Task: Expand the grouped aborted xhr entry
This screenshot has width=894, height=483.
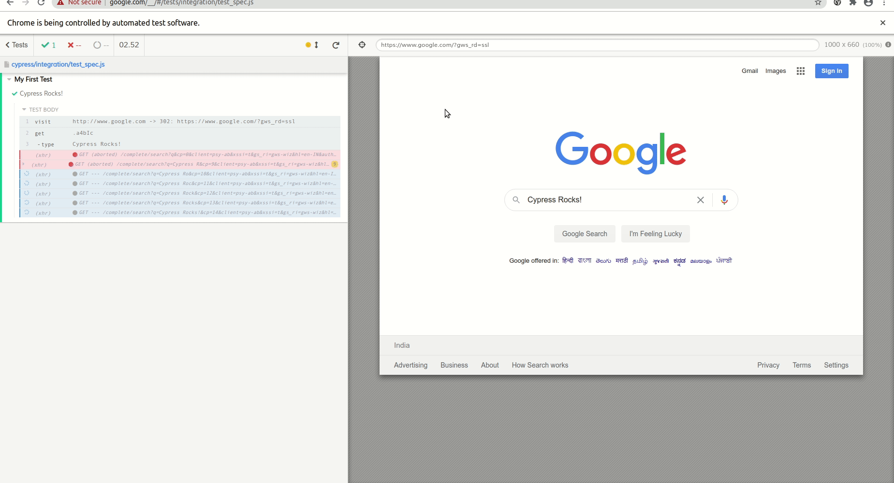Action: pos(23,164)
